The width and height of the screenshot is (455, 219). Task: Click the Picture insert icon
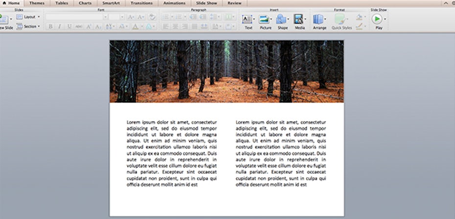pyautogui.click(x=265, y=20)
